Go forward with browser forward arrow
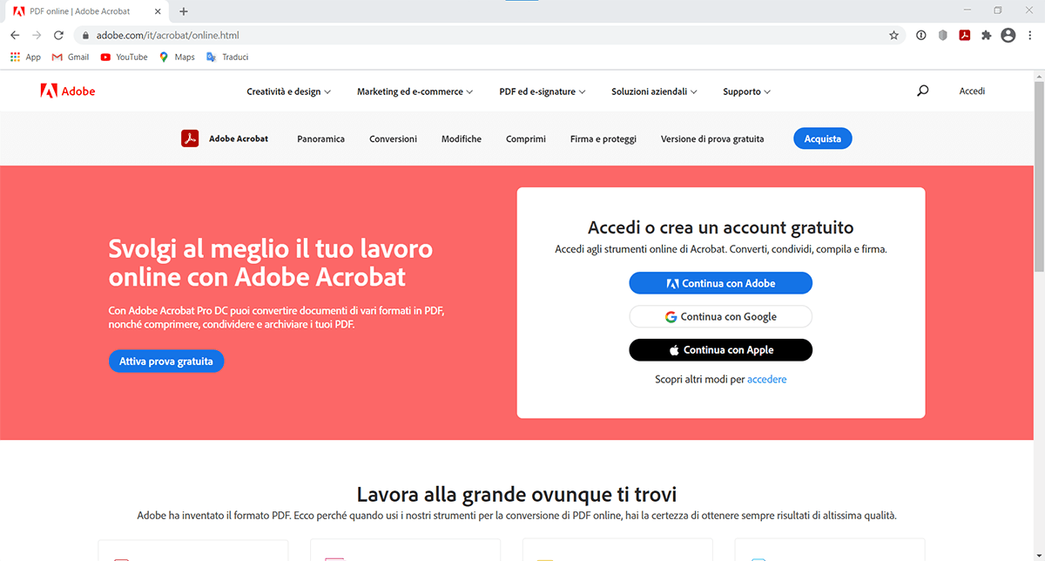 pos(37,36)
